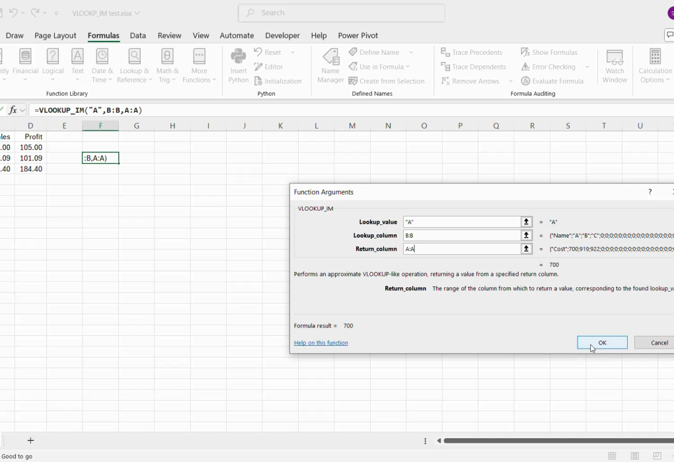This screenshot has width=674, height=462.
Task: Click the Text functions icon
Action: (x=77, y=66)
